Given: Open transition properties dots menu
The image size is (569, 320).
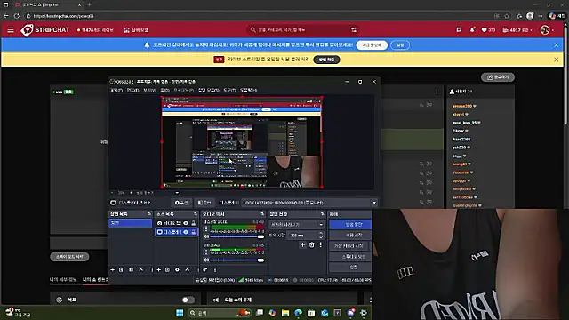Looking at the screenshot, I should (x=320, y=245).
